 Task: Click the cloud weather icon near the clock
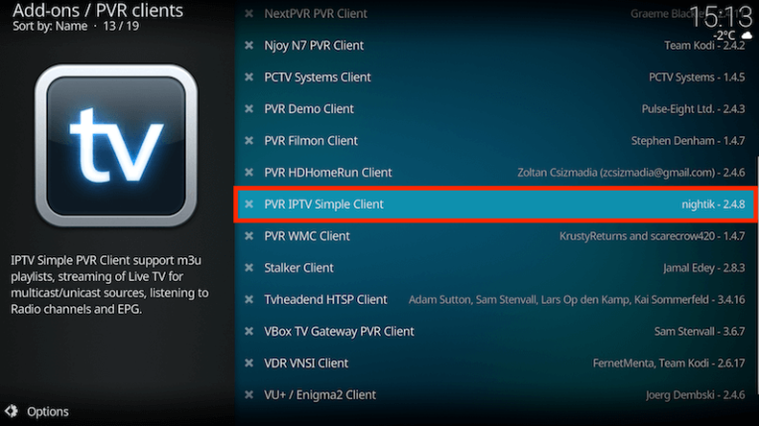point(747,36)
